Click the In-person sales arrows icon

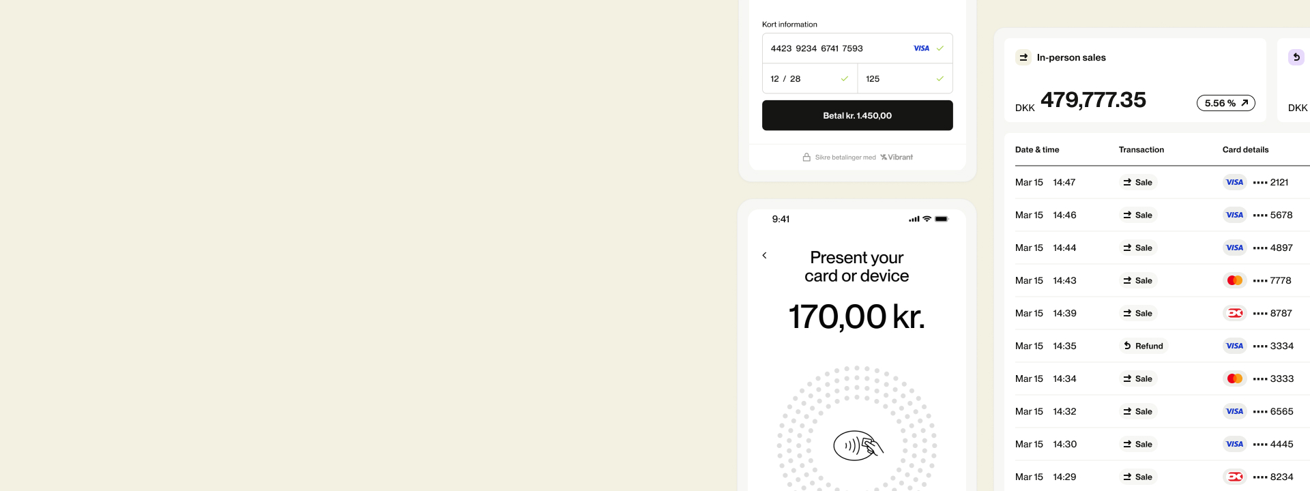pos(1023,58)
